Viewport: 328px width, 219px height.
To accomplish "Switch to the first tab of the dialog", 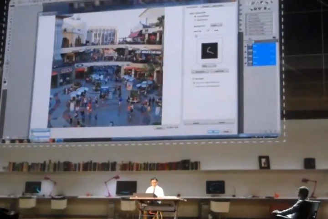I will coord(192,7).
